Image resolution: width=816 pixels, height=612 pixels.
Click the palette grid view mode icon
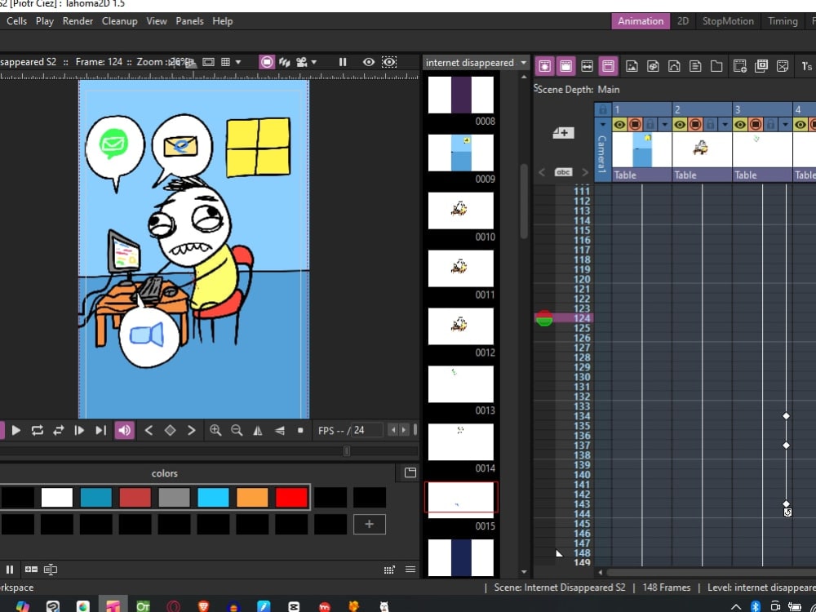pos(389,570)
